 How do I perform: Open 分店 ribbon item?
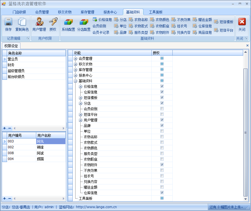coord(120,20)
